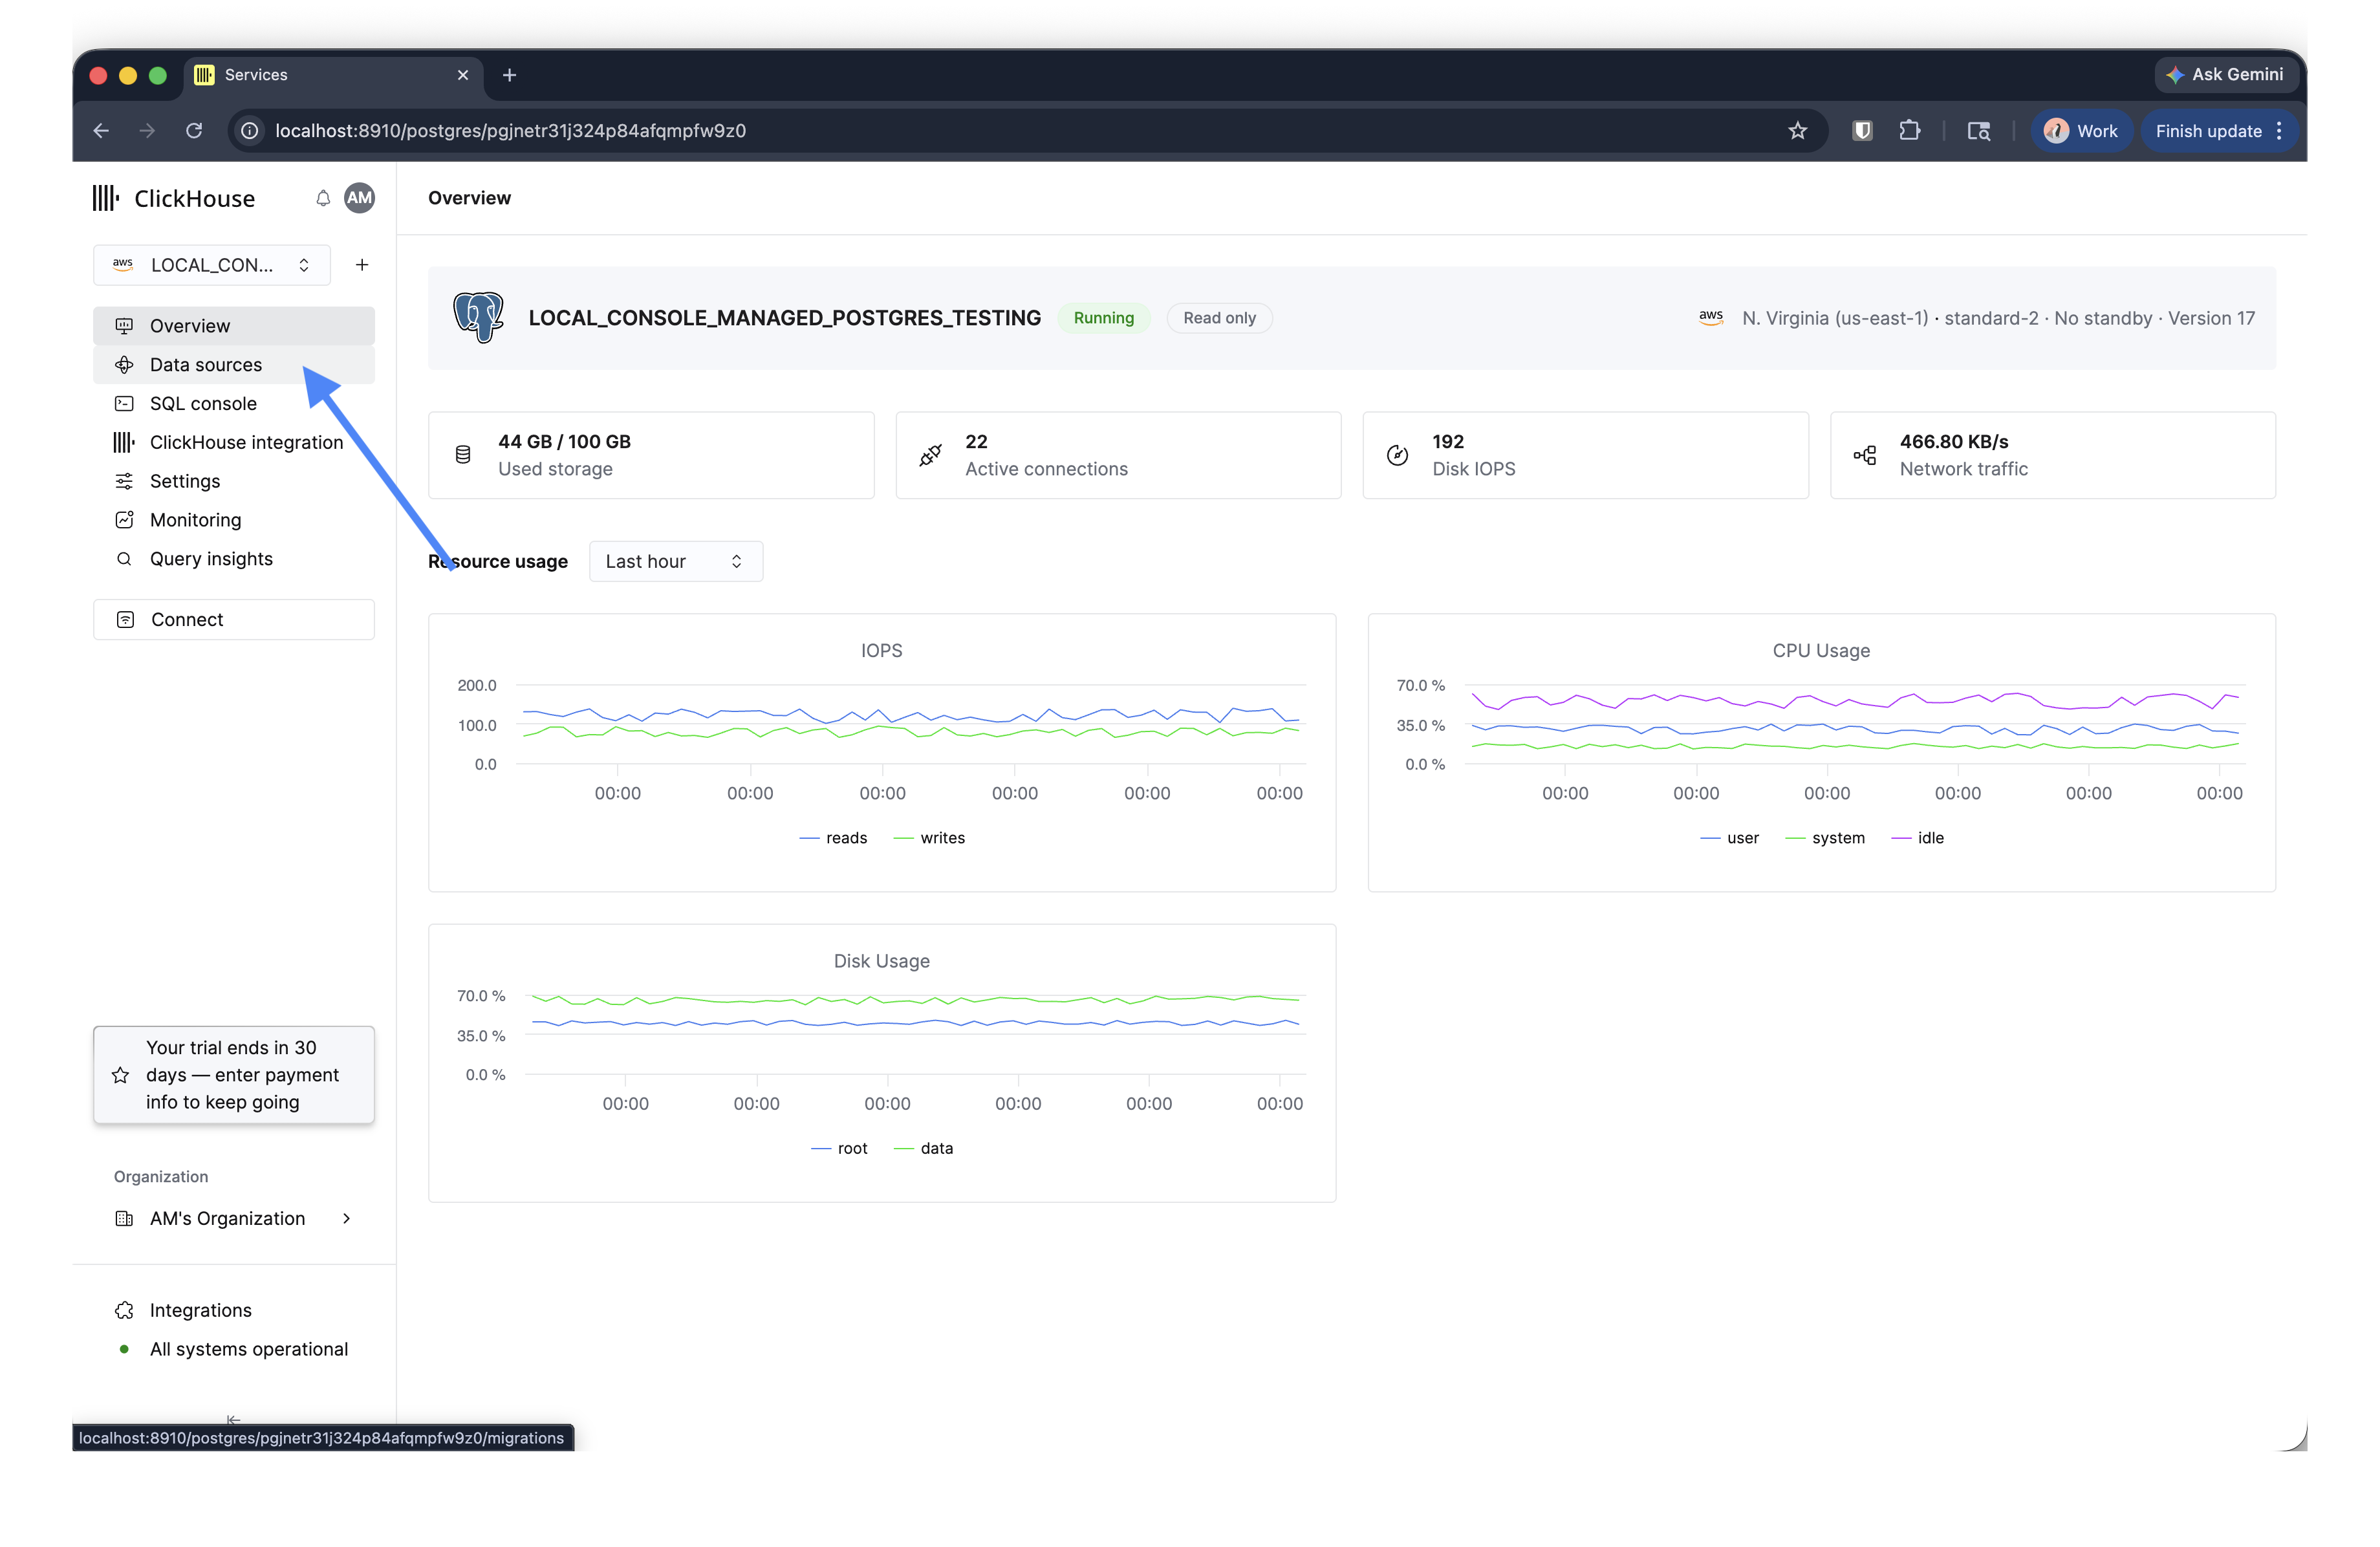Click Ask Gemini button

2226,75
